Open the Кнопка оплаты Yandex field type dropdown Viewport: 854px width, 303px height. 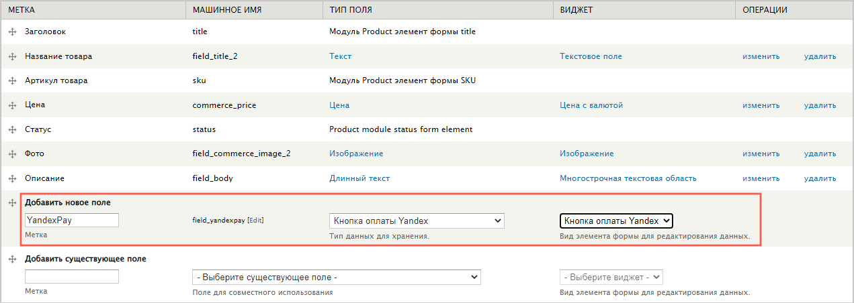click(417, 221)
